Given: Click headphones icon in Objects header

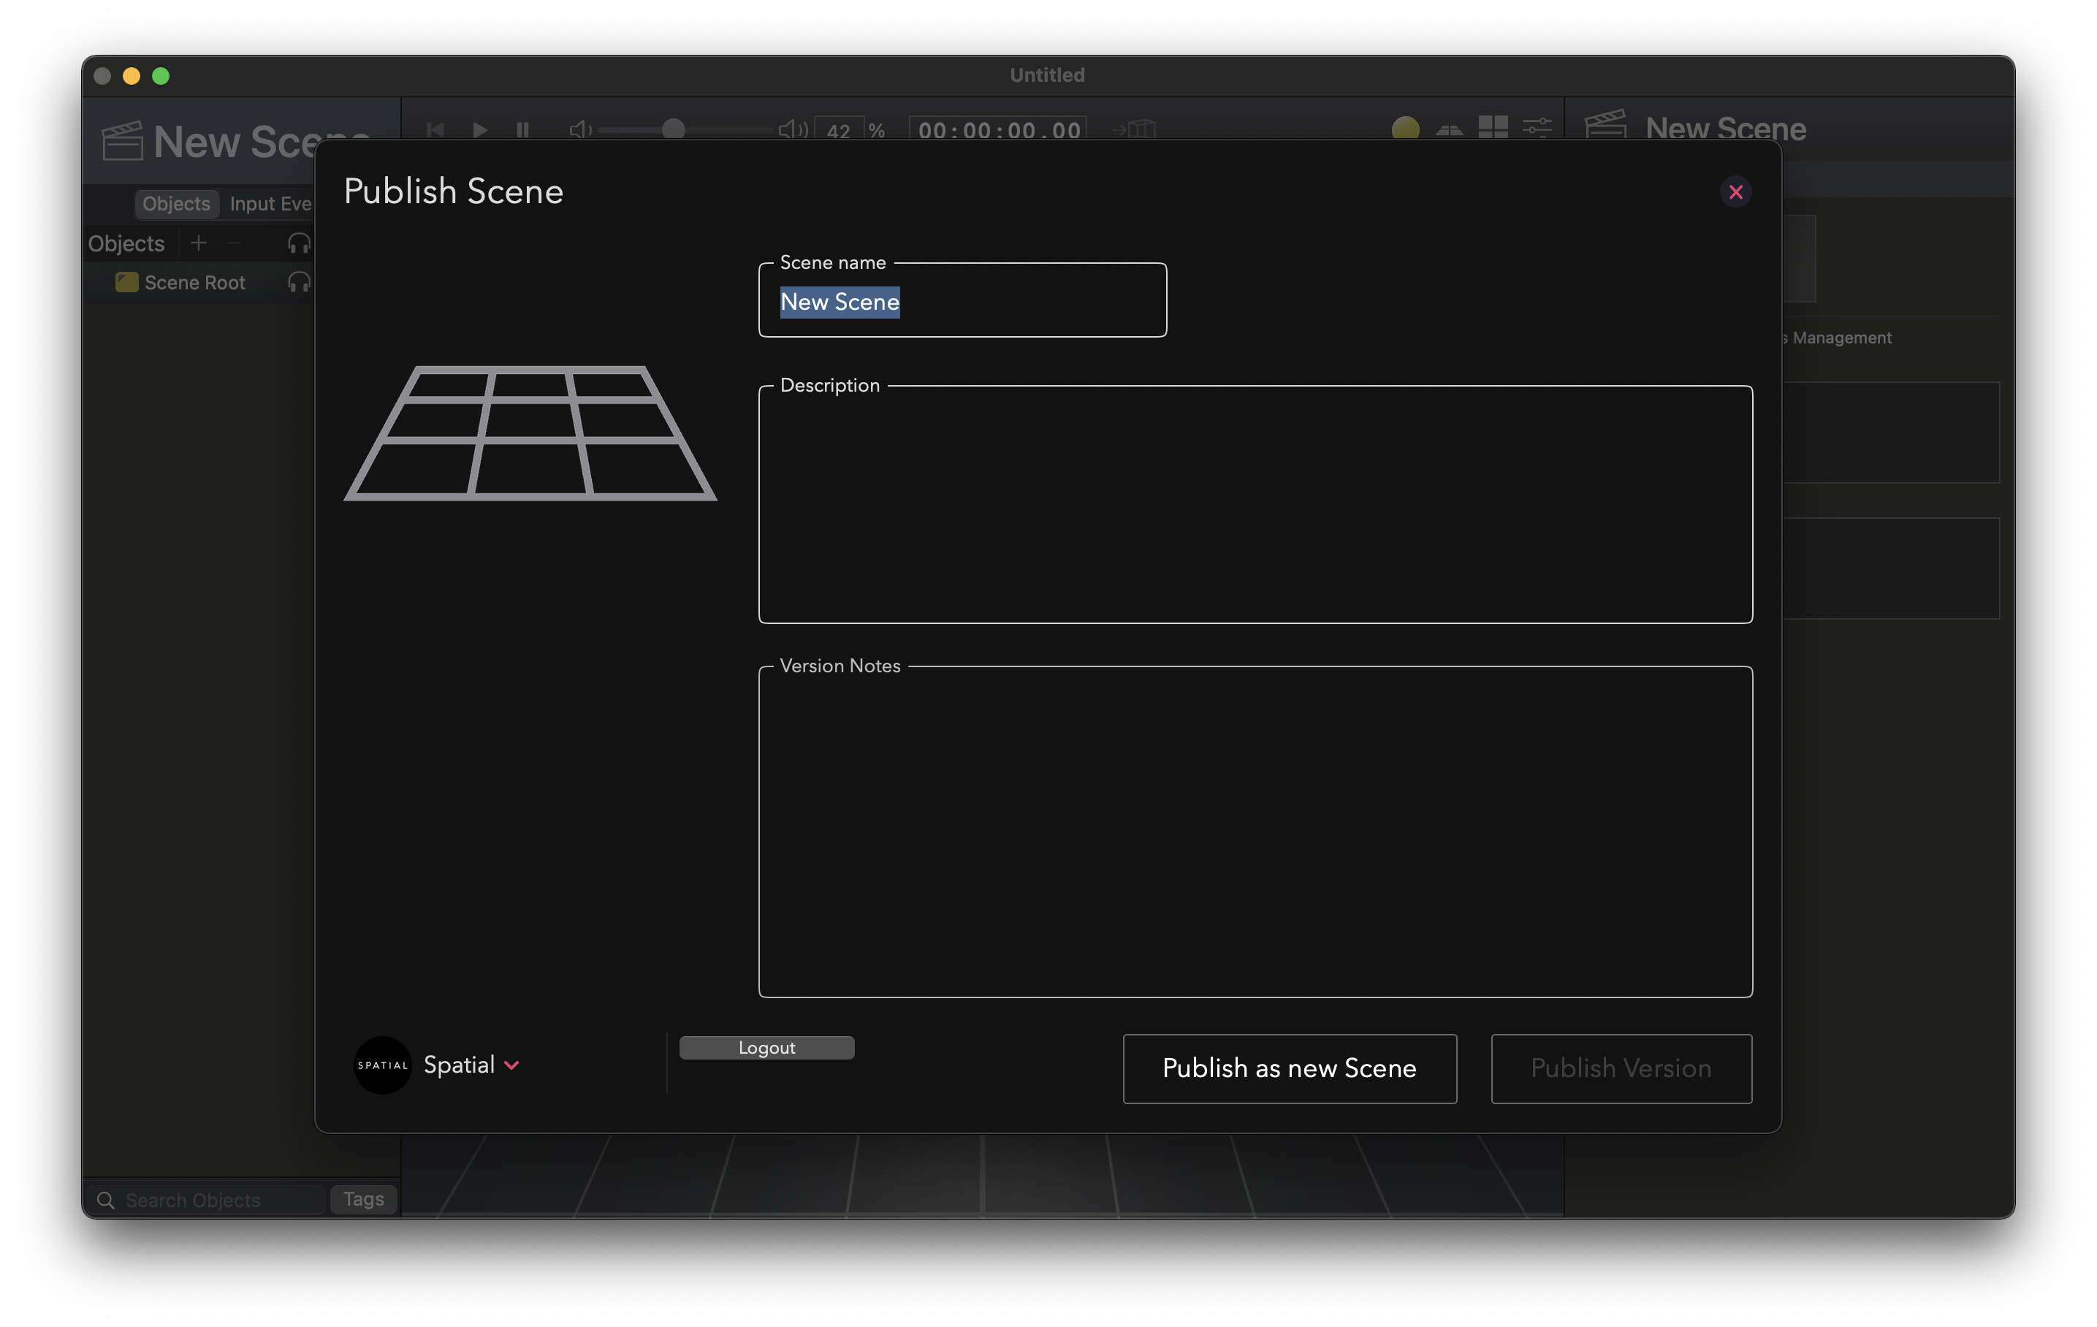Looking at the screenshot, I should click(x=299, y=243).
